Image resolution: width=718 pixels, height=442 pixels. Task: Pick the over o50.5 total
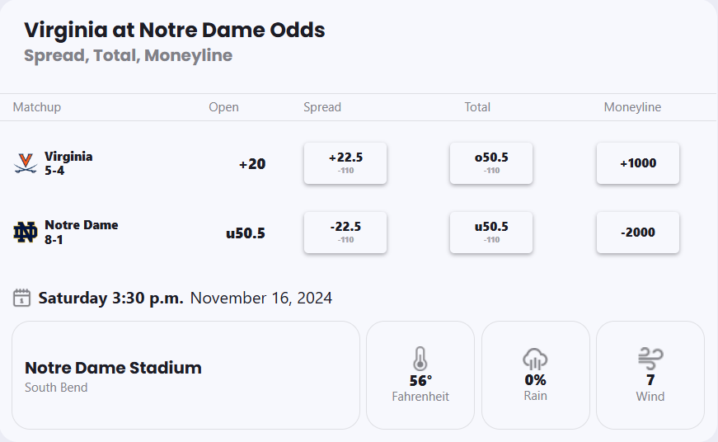point(491,163)
